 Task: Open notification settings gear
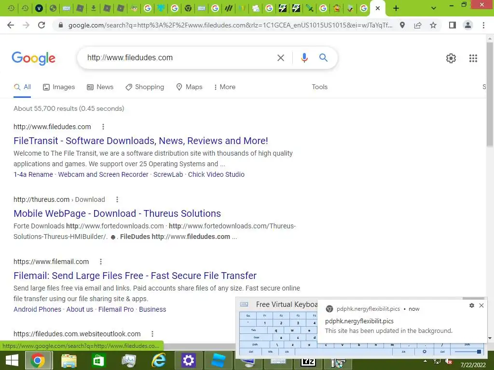point(472,305)
